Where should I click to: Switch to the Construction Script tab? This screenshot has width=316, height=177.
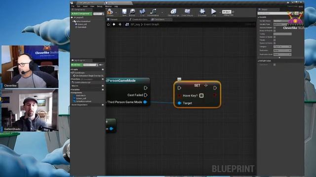139,20
